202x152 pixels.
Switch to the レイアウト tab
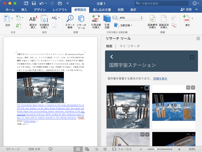(x=60, y=10)
